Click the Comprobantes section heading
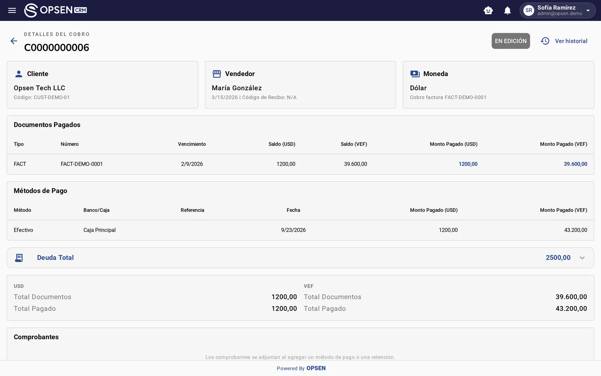Image resolution: width=601 pixels, height=376 pixels. coord(36,337)
